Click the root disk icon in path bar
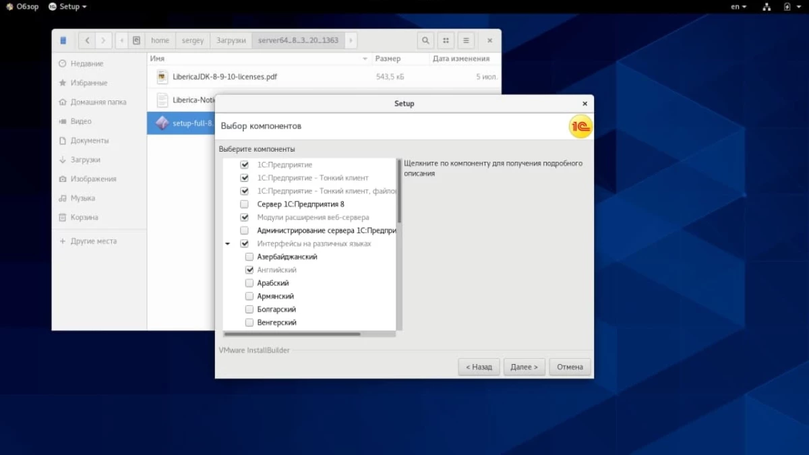This screenshot has height=455, width=809. coord(137,40)
